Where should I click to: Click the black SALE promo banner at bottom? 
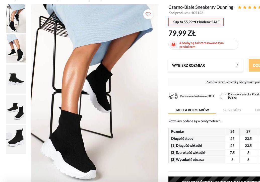point(214,179)
